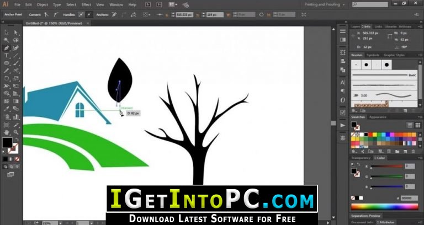424x225 pixels.
Task: Open the Effect menu
Action: click(86, 4)
